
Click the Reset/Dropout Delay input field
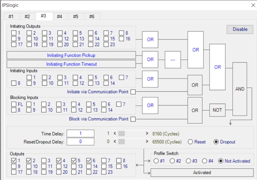pyautogui.click(x=80, y=141)
